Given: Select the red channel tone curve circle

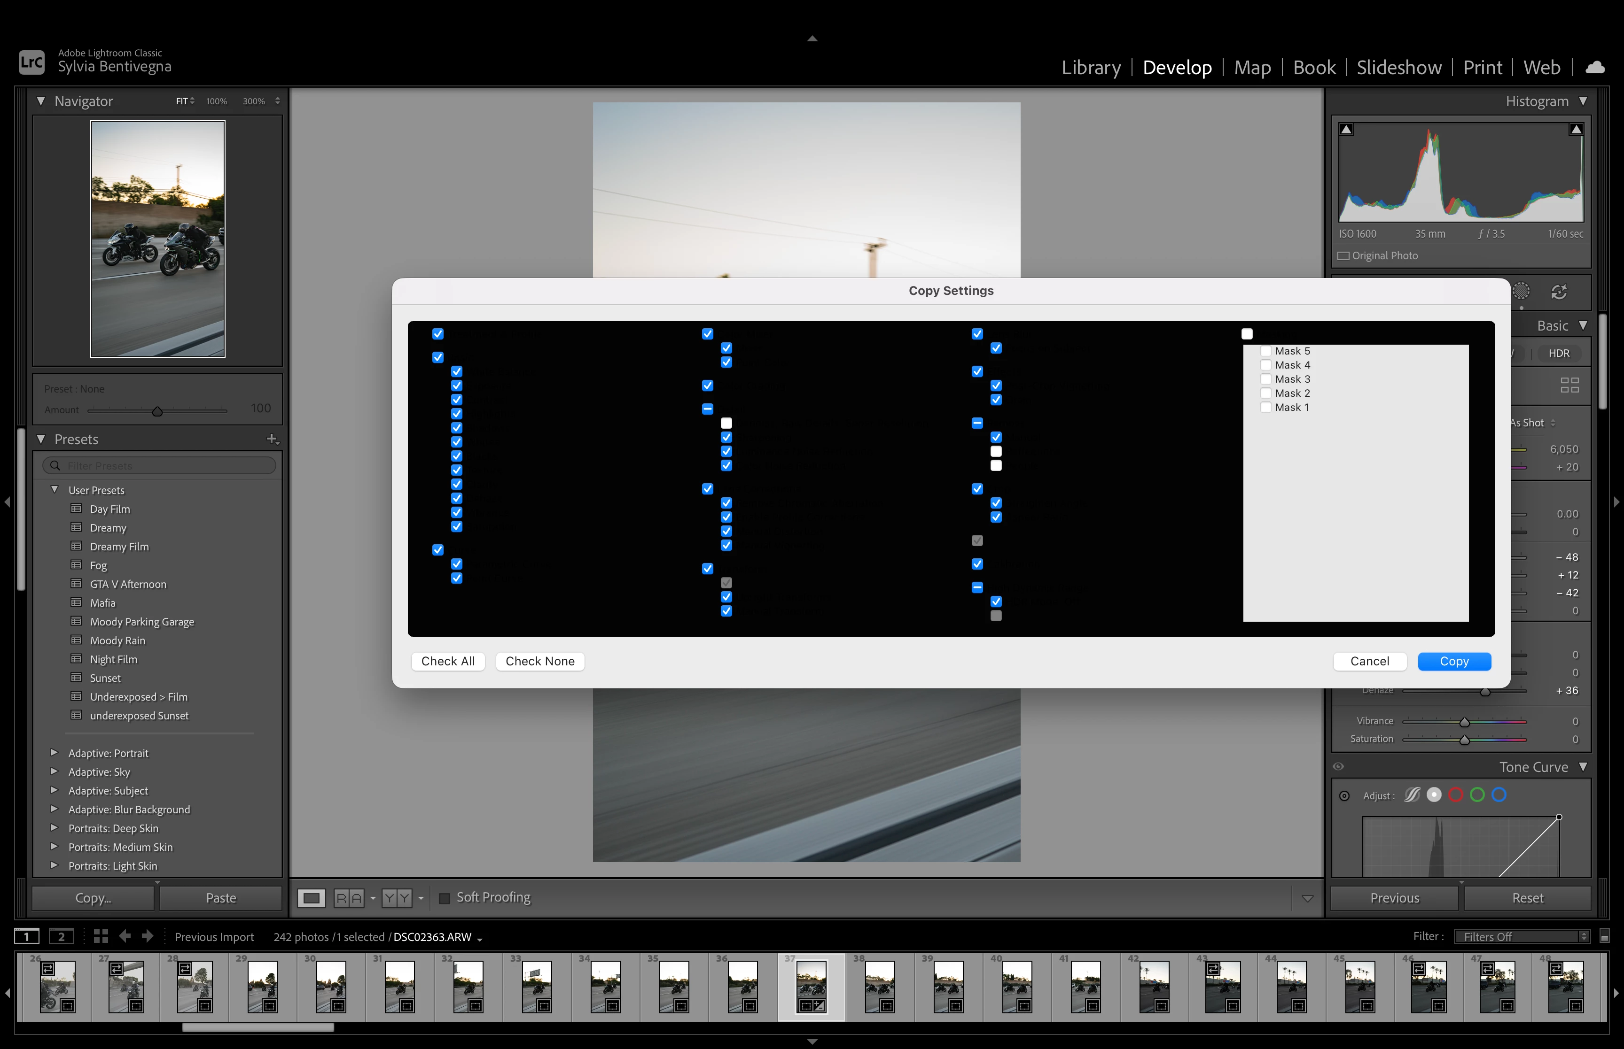Looking at the screenshot, I should click(x=1456, y=795).
